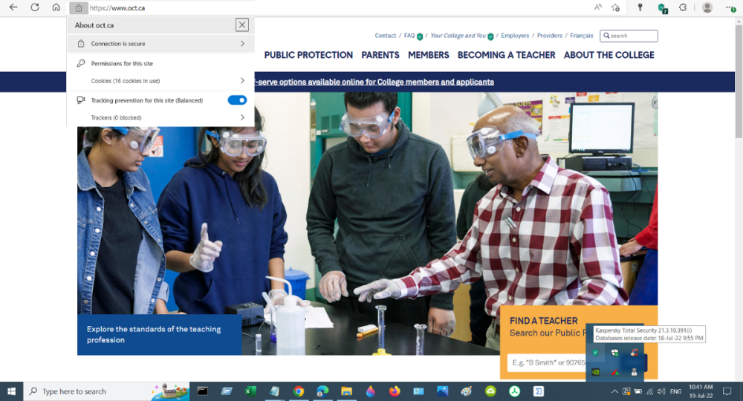Expand Cookies (16 cookies in use)
Image resolution: width=743 pixels, height=401 pixels.
pos(160,81)
